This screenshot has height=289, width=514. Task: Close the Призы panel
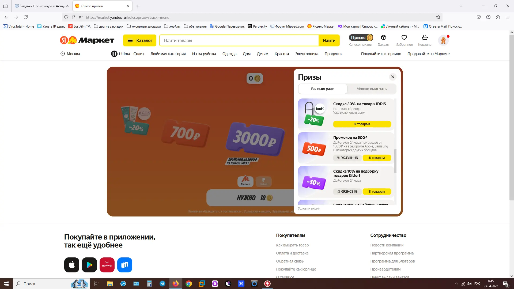[x=393, y=77]
